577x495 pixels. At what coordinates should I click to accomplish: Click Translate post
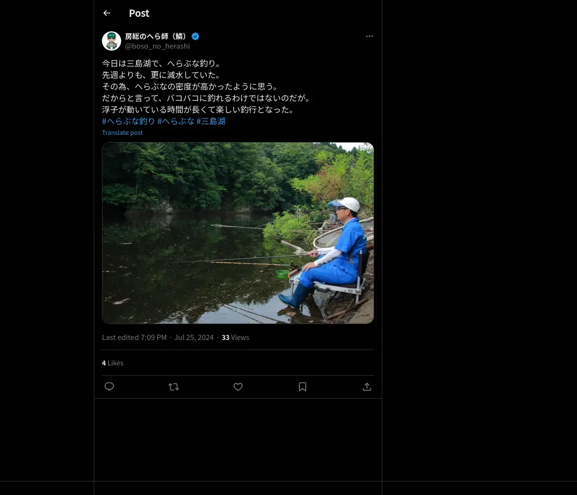pyautogui.click(x=122, y=133)
